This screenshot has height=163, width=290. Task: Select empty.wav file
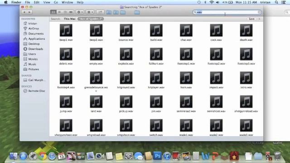[96, 54]
